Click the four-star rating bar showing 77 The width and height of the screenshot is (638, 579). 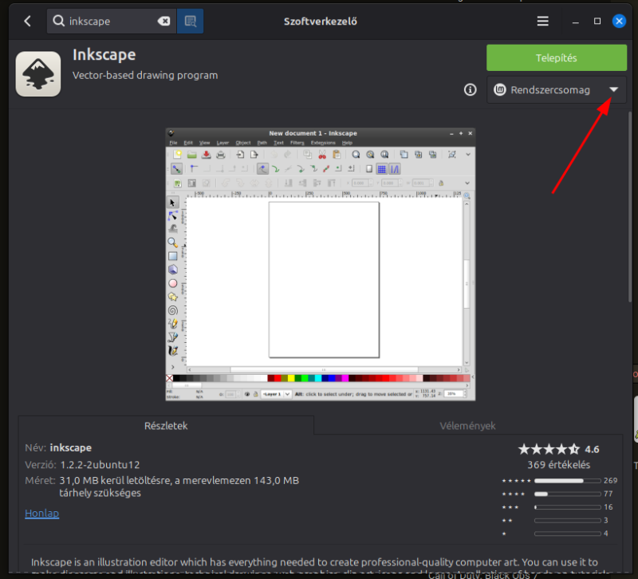click(x=567, y=494)
